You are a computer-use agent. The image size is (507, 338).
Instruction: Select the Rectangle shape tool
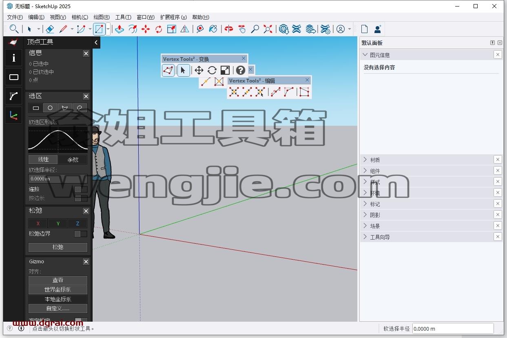click(x=99, y=29)
